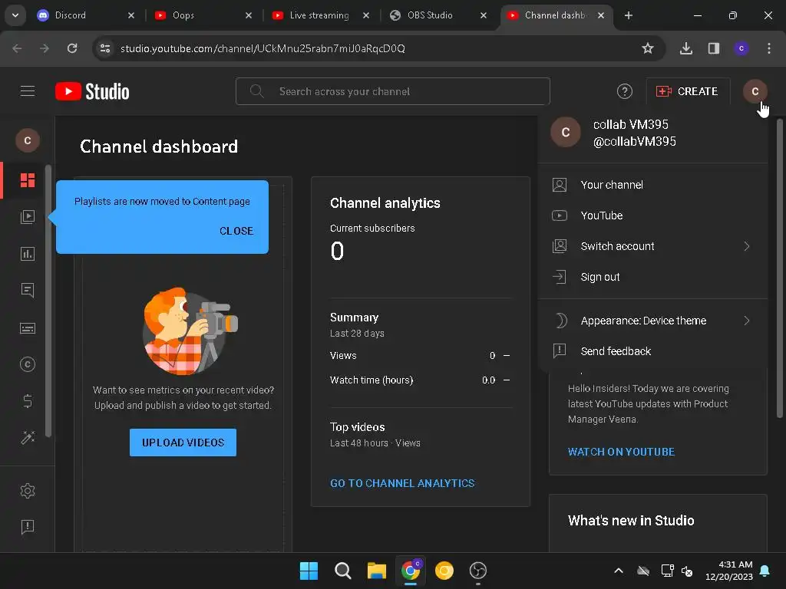Open the tab search dropdown arrow
The width and height of the screenshot is (786, 589).
click(x=15, y=15)
